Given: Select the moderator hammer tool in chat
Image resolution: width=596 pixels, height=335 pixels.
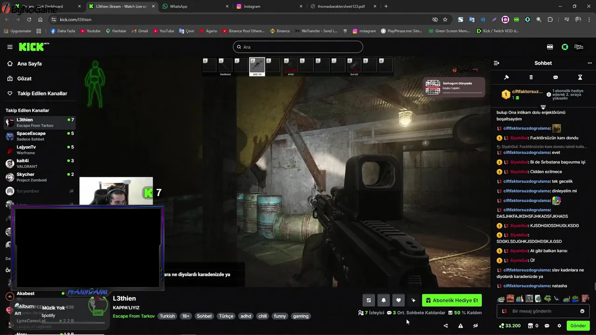Looking at the screenshot, I should (507, 77).
